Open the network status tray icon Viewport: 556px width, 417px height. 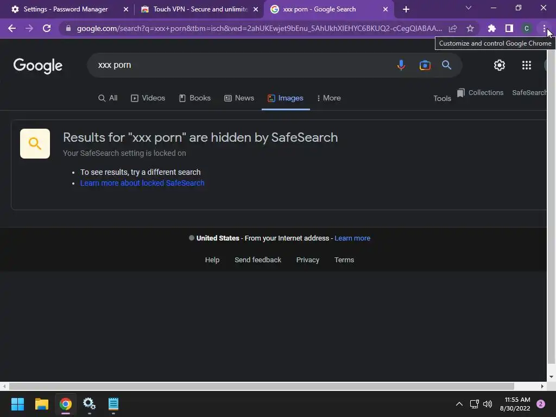coord(475,404)
